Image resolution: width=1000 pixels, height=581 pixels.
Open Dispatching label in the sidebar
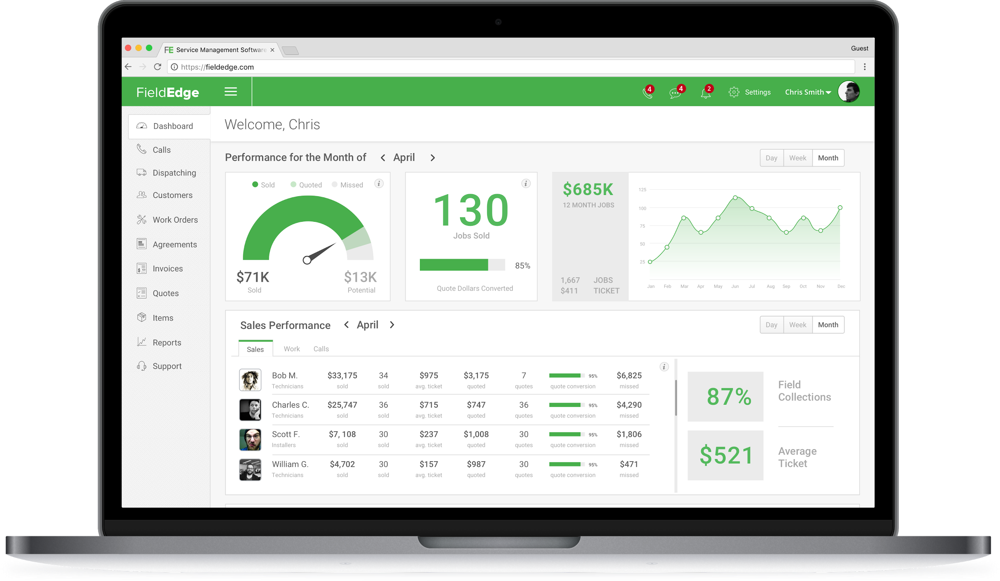pos(174,173)
